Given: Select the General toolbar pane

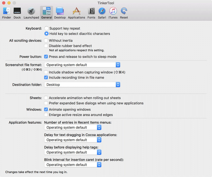Looking at the screenshot, I should 47,13.
